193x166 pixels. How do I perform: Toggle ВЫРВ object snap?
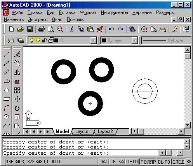pyautogui.click(x=164, y=162)
